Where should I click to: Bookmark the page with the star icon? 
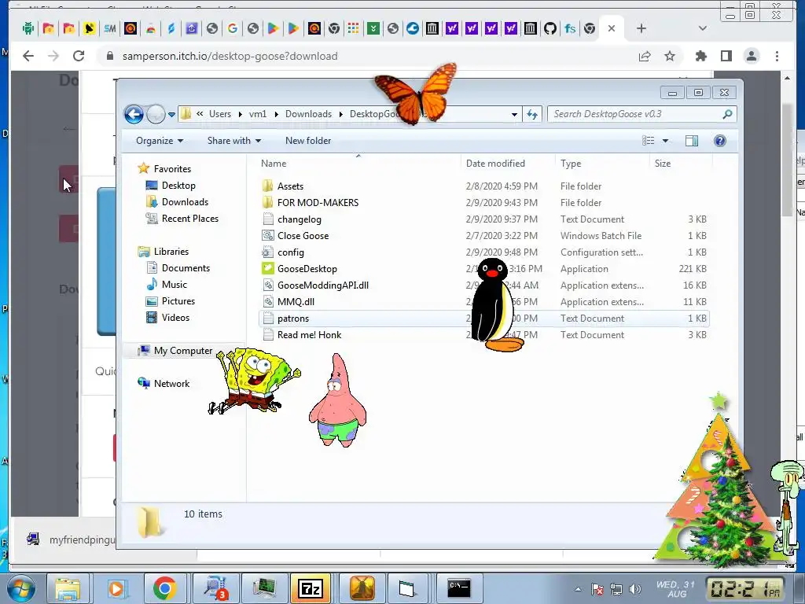(x=670, y=56)
